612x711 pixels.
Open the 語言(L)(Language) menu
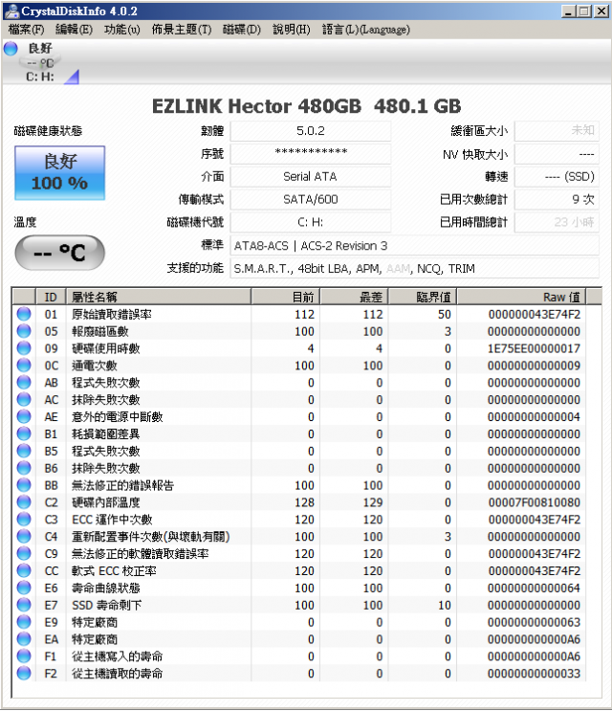coord(366,30)
